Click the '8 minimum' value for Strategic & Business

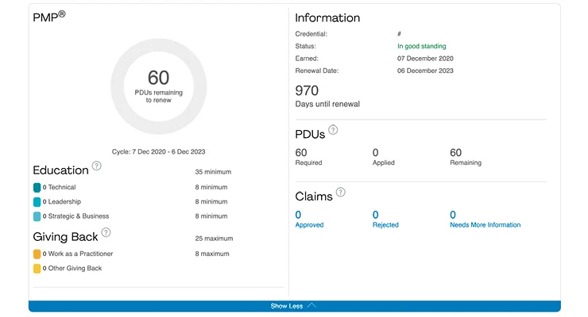click(x=211, y=216)
